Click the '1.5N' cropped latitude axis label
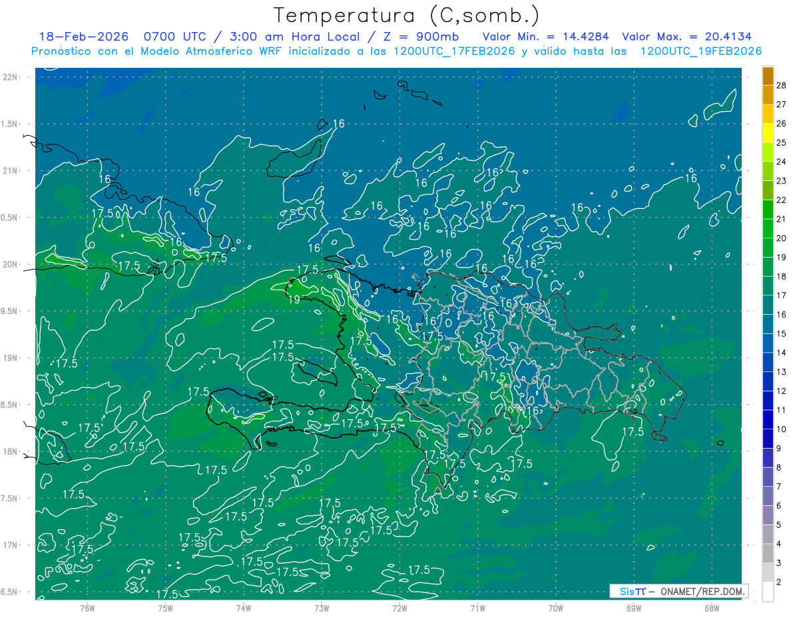Viewport: 799px width, 617px height. pyautogui.click(x=10, y=124)
